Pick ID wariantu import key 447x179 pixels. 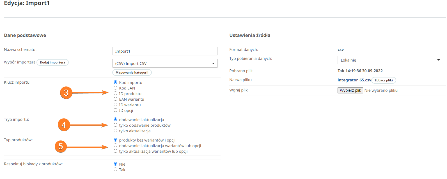115,105
